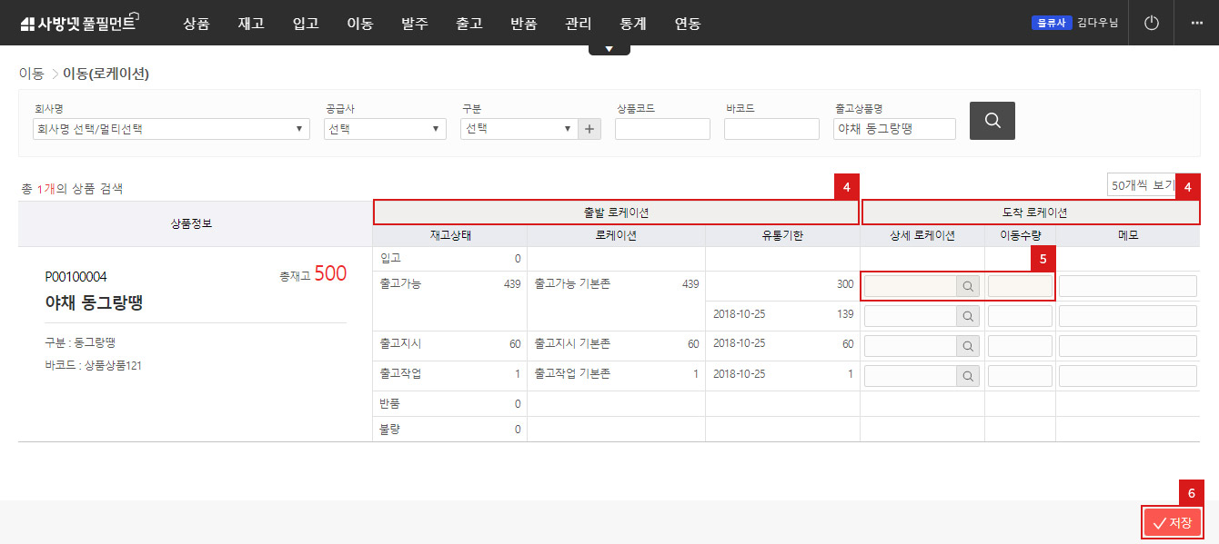Collapse the top menu arrow tab
This screenshot has height=544, width=1219.
[x=609, y=49]
